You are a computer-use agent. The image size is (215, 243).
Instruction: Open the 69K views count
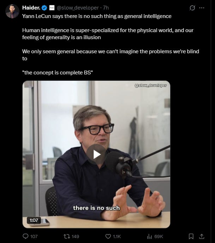tap(159, 237)
